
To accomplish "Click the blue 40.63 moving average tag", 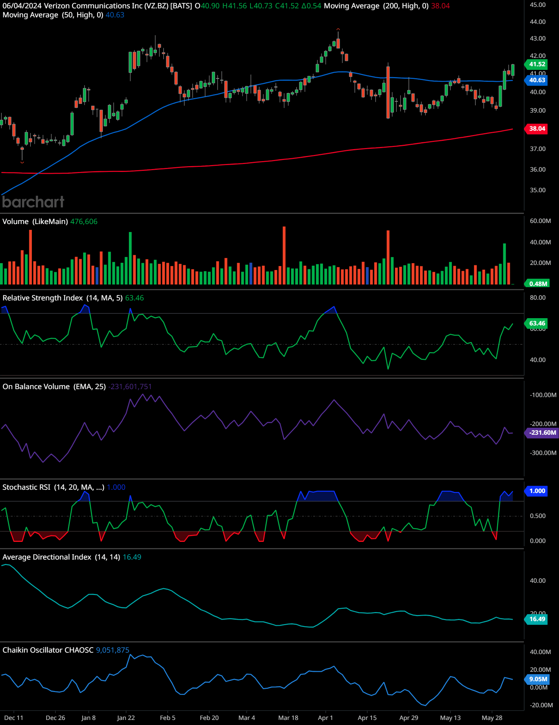I will 536,80.
